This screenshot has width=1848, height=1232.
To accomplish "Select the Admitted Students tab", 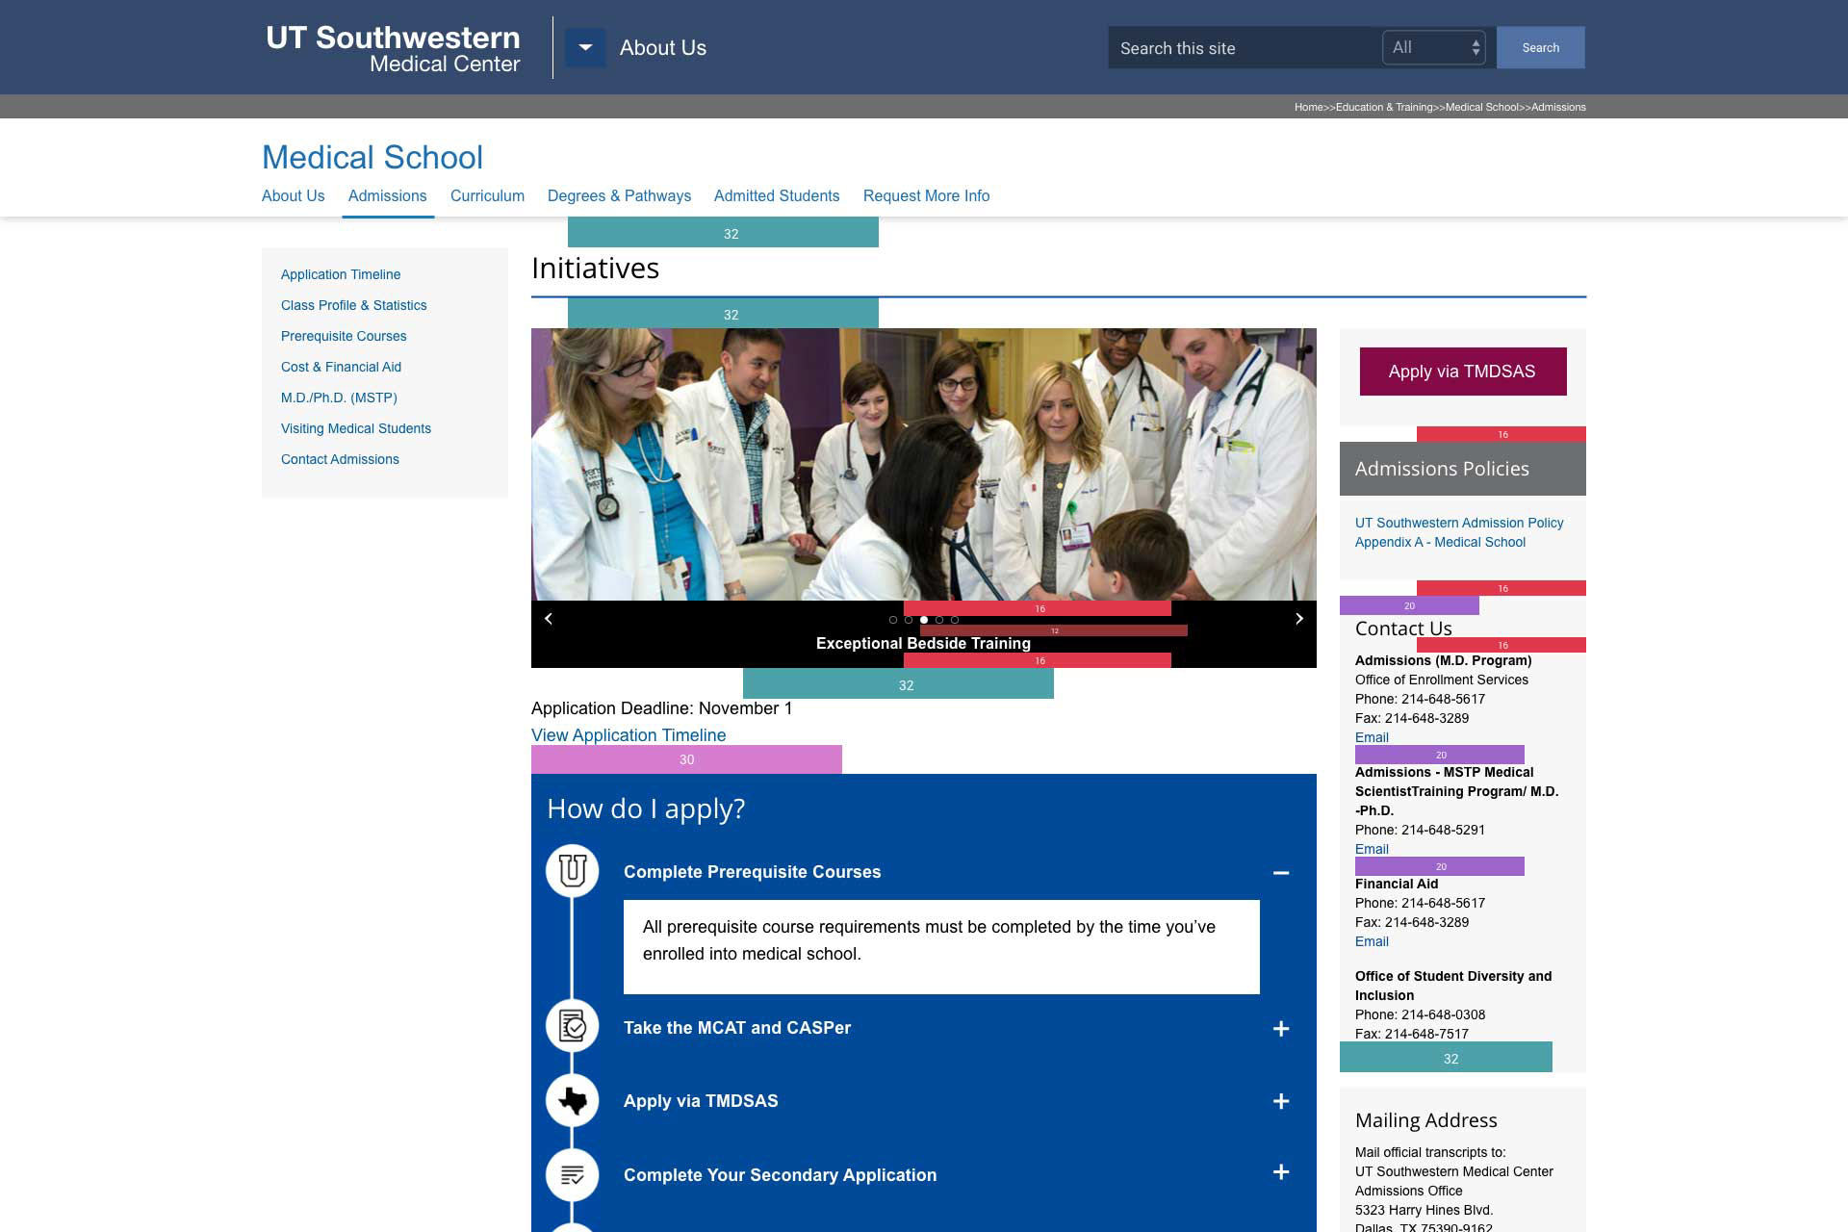I will (777, 196).
